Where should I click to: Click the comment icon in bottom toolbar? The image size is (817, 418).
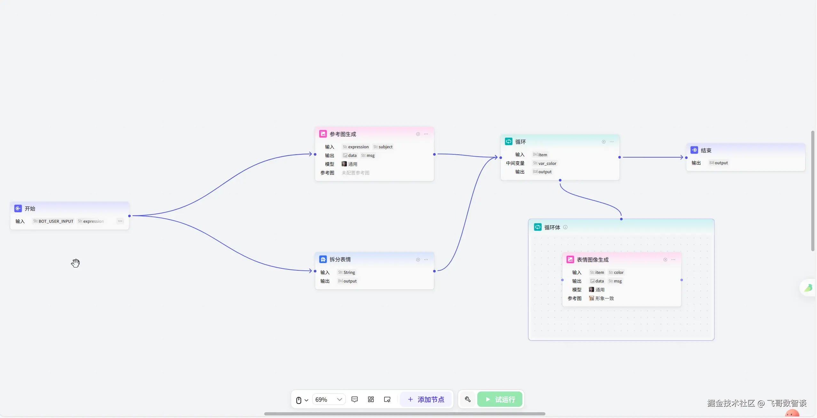point(354,399)
